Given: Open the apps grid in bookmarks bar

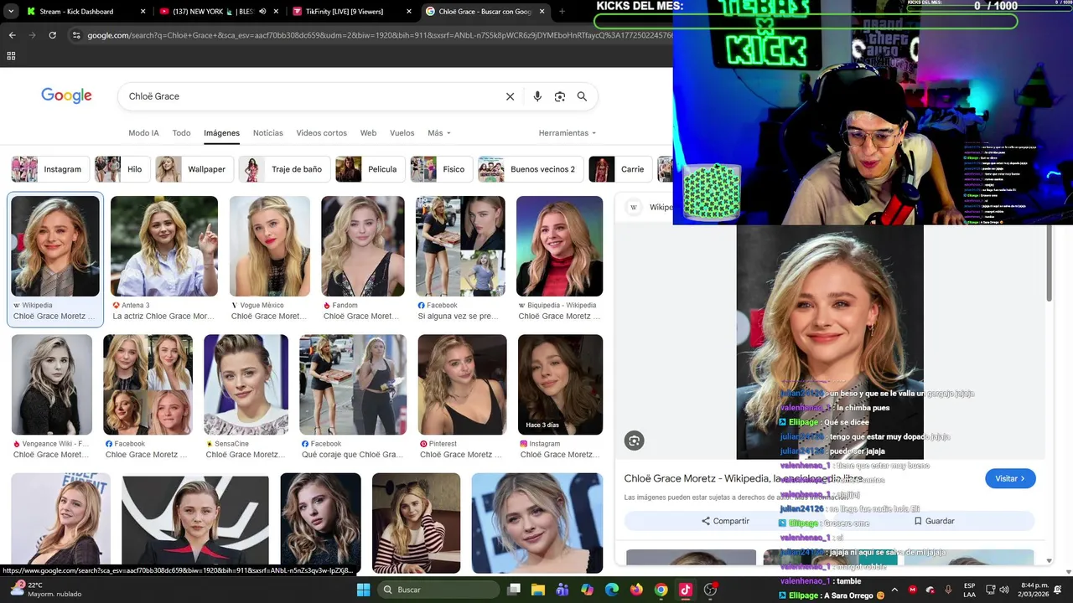Looking at the screenshot, I should click(x=11, y=56).
